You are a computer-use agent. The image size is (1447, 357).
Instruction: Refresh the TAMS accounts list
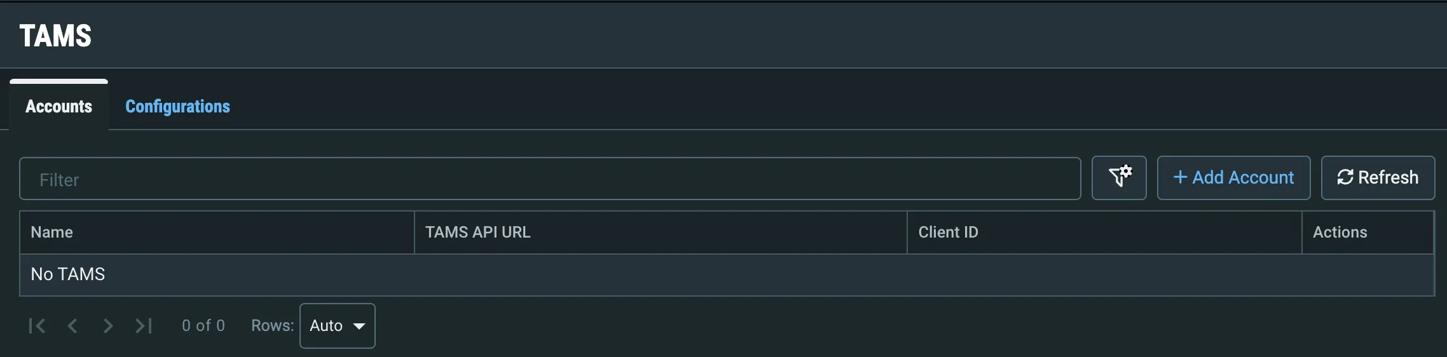point(1378,178)
